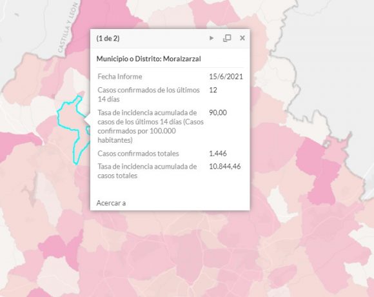Click the popup title 'Municipio o Distrito: Moralzarzal'
374x297 pixels.
coord(148,59)
